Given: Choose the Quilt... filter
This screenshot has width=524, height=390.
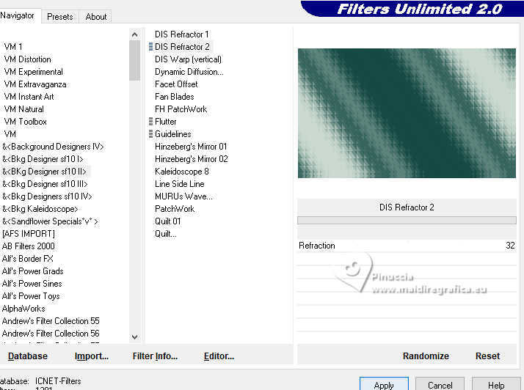Looking at the screenshot, I should click(x=165, y=234).
